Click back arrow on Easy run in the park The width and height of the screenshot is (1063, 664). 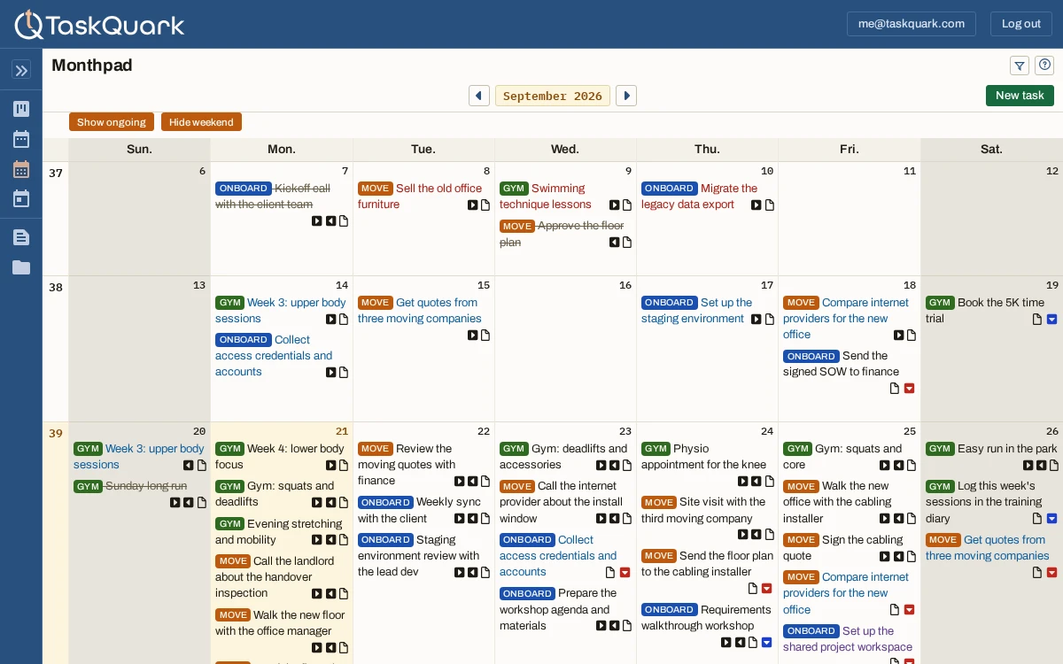[x=1042, y=466]
